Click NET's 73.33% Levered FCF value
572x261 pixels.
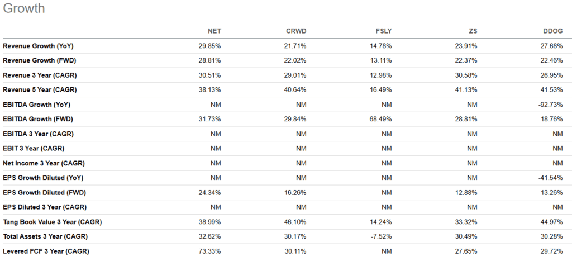(212, 251)
